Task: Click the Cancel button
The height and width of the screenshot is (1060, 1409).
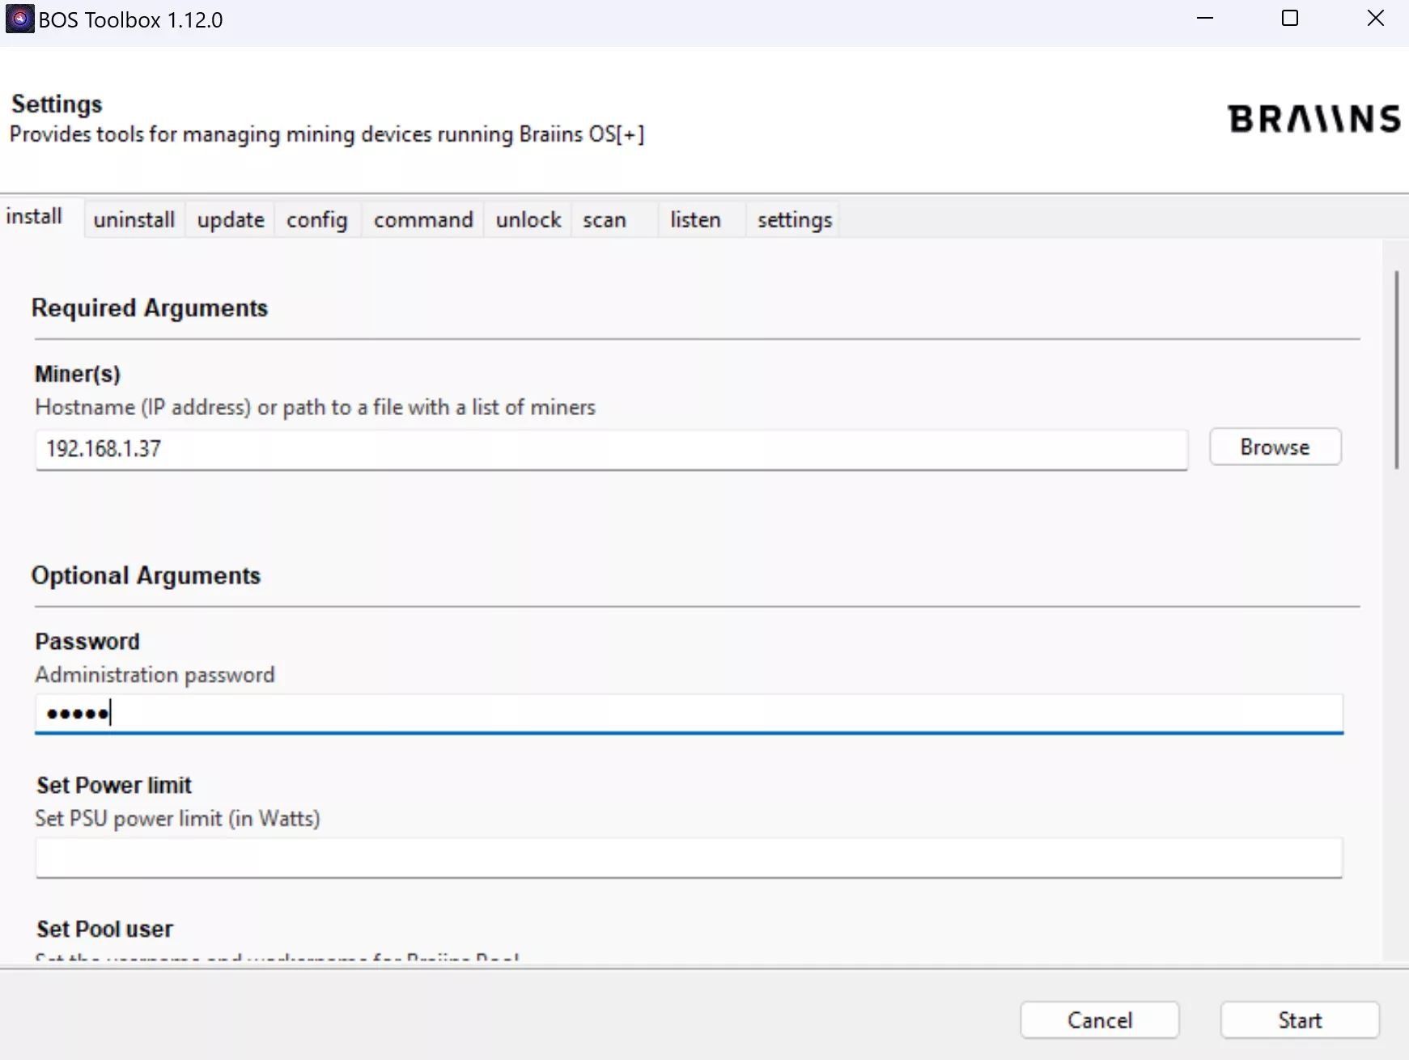Action: click(1099, 1020)
